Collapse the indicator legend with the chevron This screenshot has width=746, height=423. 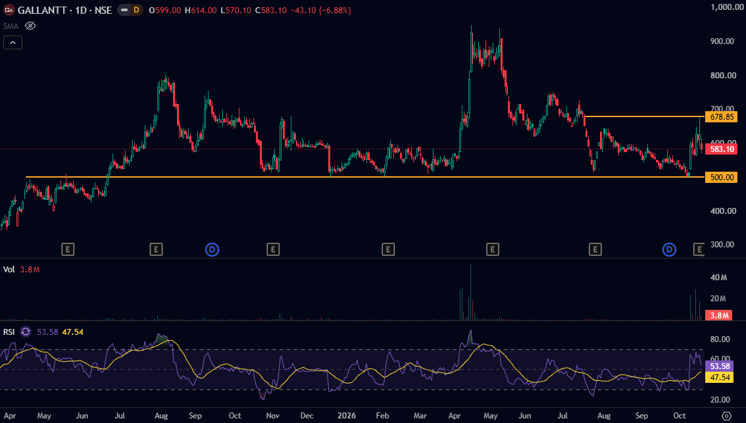(13, 43)
